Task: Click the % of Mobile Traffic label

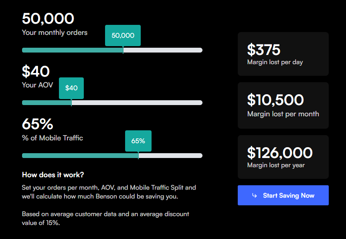Action: coord(53,138)
